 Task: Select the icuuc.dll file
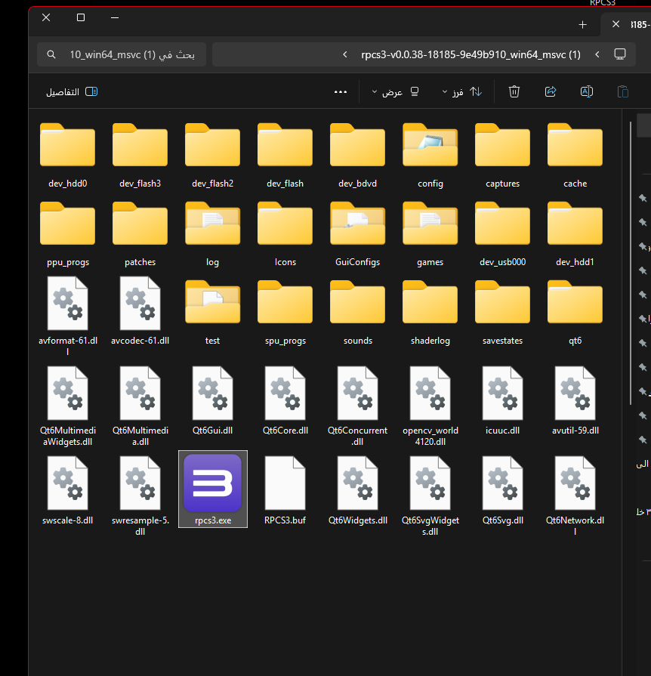503,401
